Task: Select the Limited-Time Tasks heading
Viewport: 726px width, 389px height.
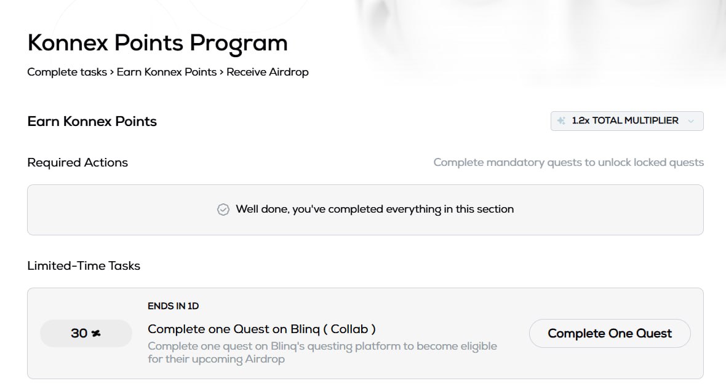Action: click(x=84, y=266)
